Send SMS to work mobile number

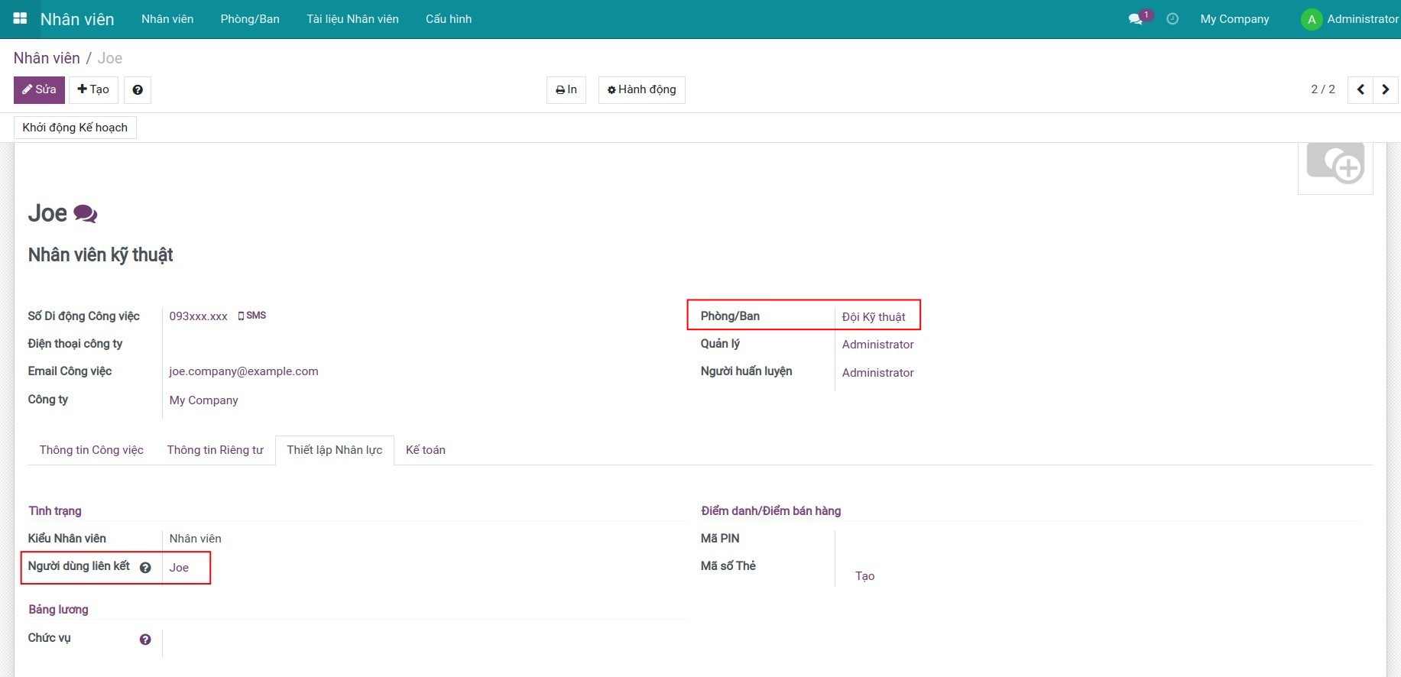pyautogui.click(x=252, y=316)
